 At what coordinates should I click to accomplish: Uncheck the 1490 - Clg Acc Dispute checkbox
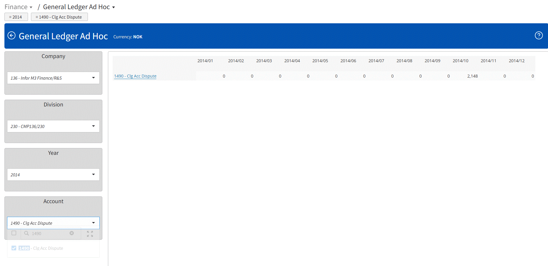pos(14,248)
